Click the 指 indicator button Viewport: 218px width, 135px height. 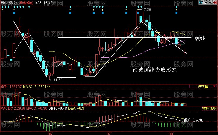click(x=201, y=2)
